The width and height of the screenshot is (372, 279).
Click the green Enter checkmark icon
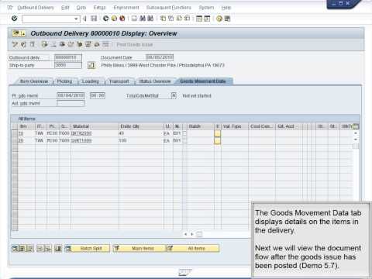tap(15, 19)
